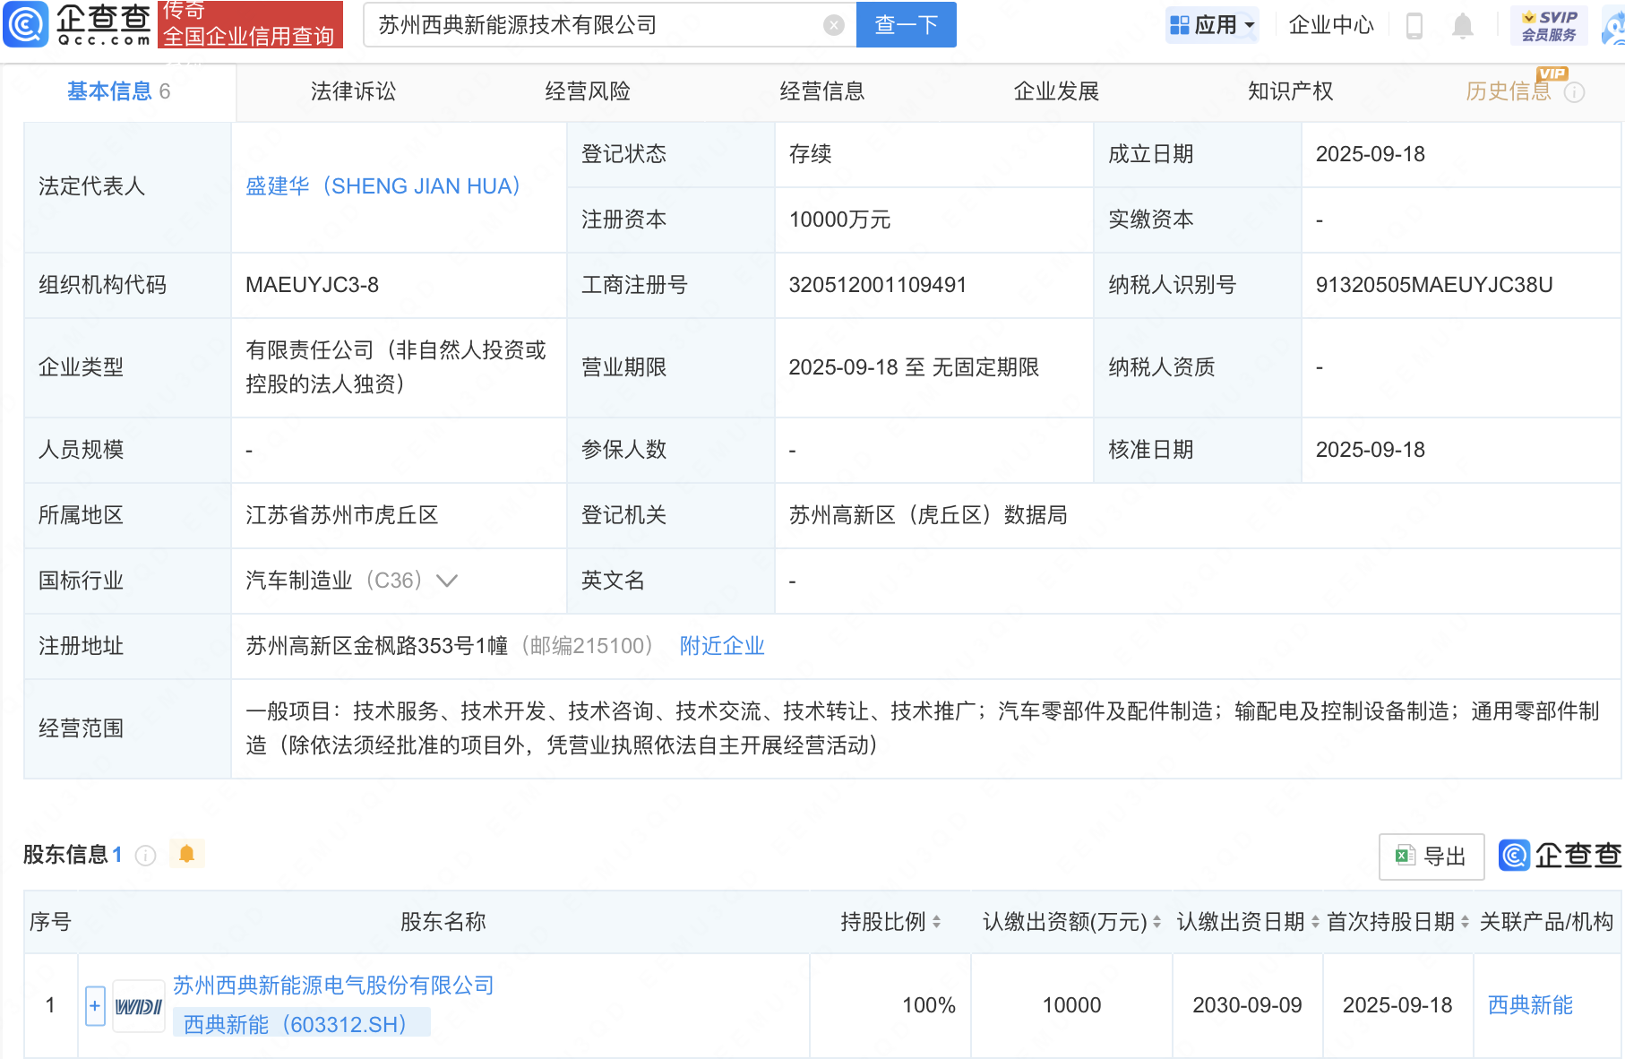Open the 应用 dropdown menu

pos(1213,25)
